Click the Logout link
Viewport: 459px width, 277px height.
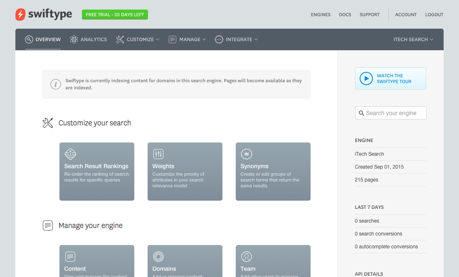pos(434,15)
